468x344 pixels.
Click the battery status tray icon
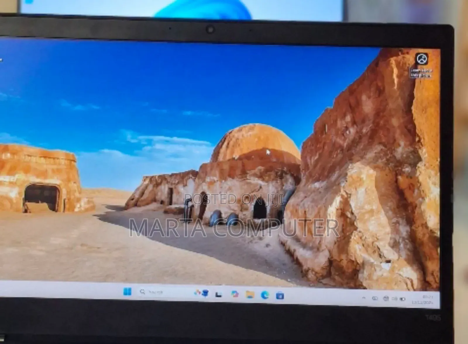coord(403,299)
